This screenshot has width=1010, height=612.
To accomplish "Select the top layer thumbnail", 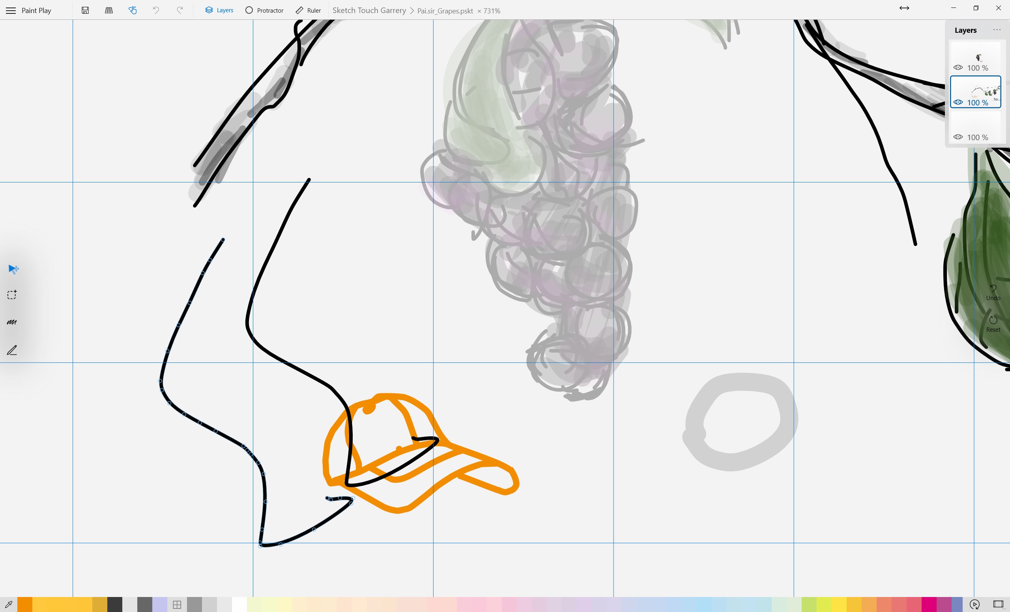I will coord(978,55).
